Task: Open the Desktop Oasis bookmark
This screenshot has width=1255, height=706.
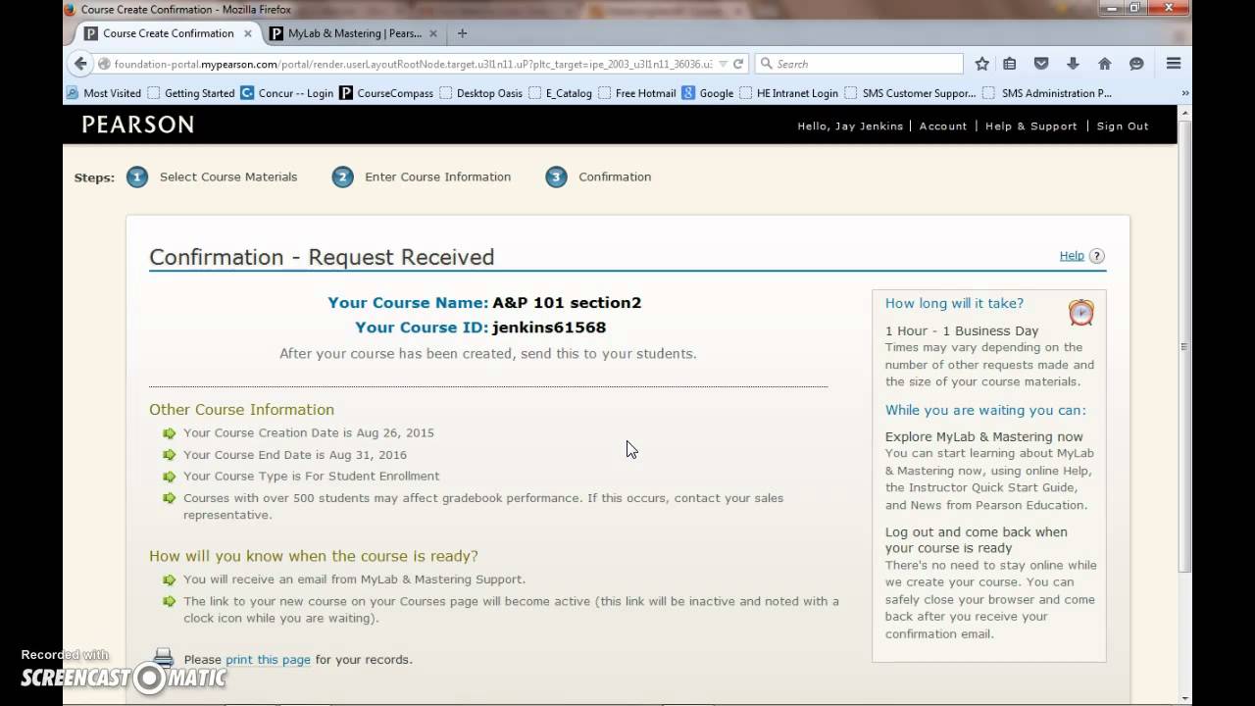Action: pyautogui.click(x=481, y=93)
